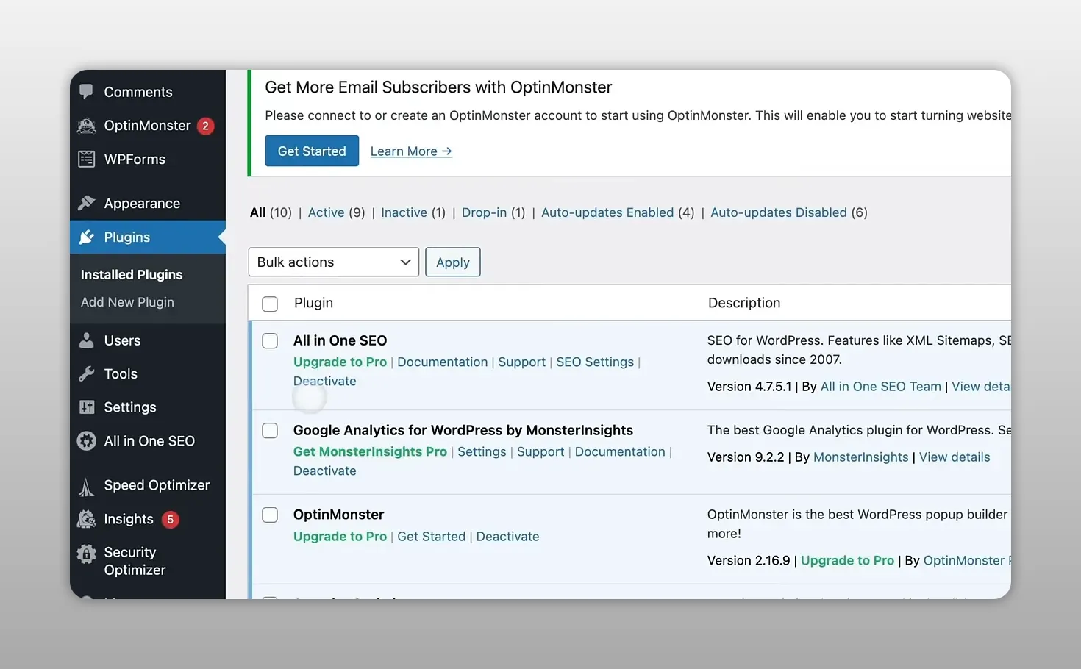
Task: Click the All in One SEO gear icon
Action: (86, 441)
